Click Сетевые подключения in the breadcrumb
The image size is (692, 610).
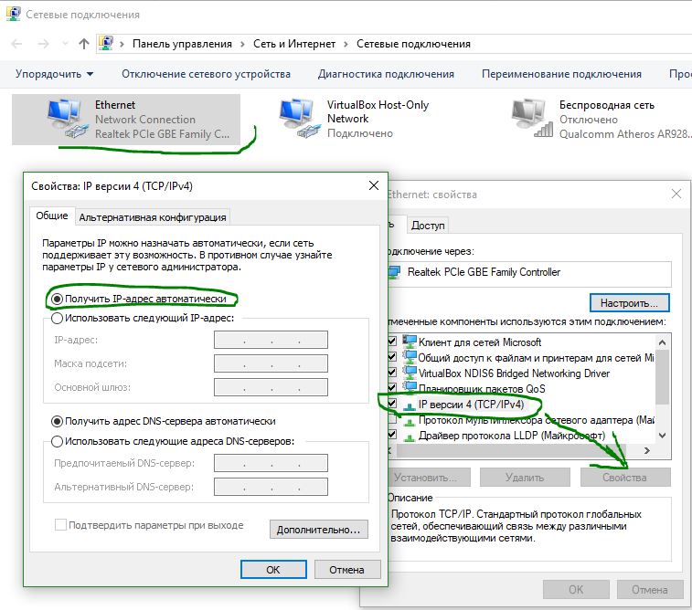pyautogui.click(x=413, y=44)
